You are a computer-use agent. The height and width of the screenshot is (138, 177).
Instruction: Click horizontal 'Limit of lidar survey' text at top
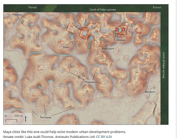(102, 10)
